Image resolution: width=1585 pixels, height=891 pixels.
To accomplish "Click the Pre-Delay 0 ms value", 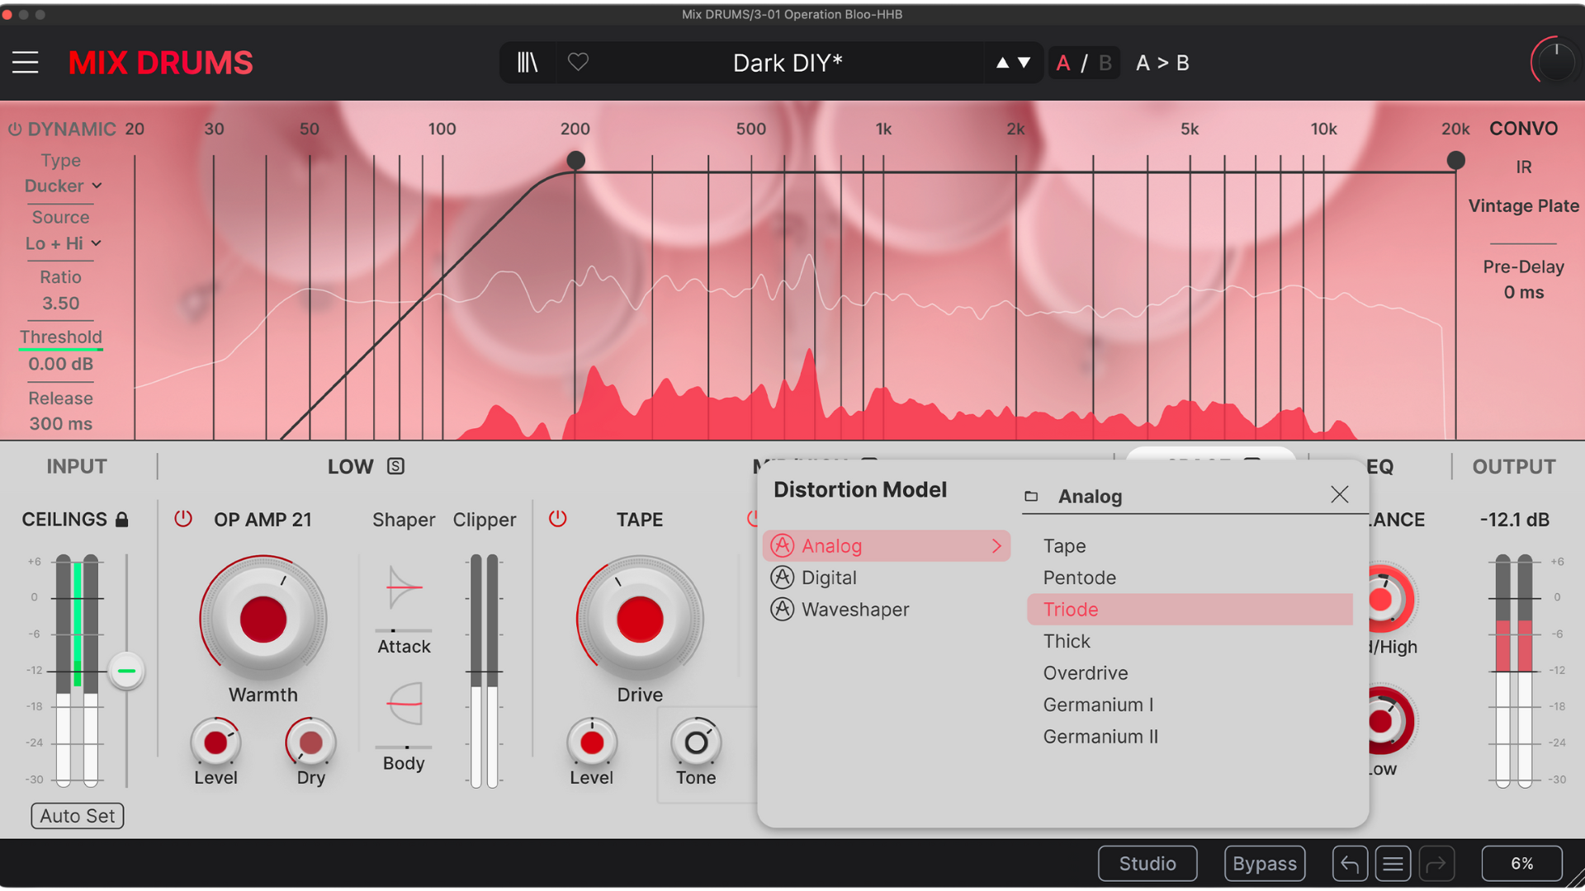I will [1524, 293].
